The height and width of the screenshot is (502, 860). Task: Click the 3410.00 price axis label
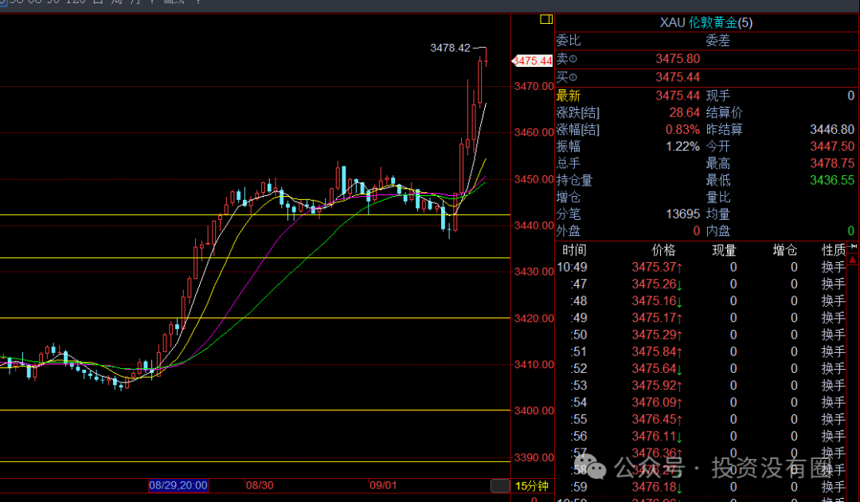coord(534,364)
